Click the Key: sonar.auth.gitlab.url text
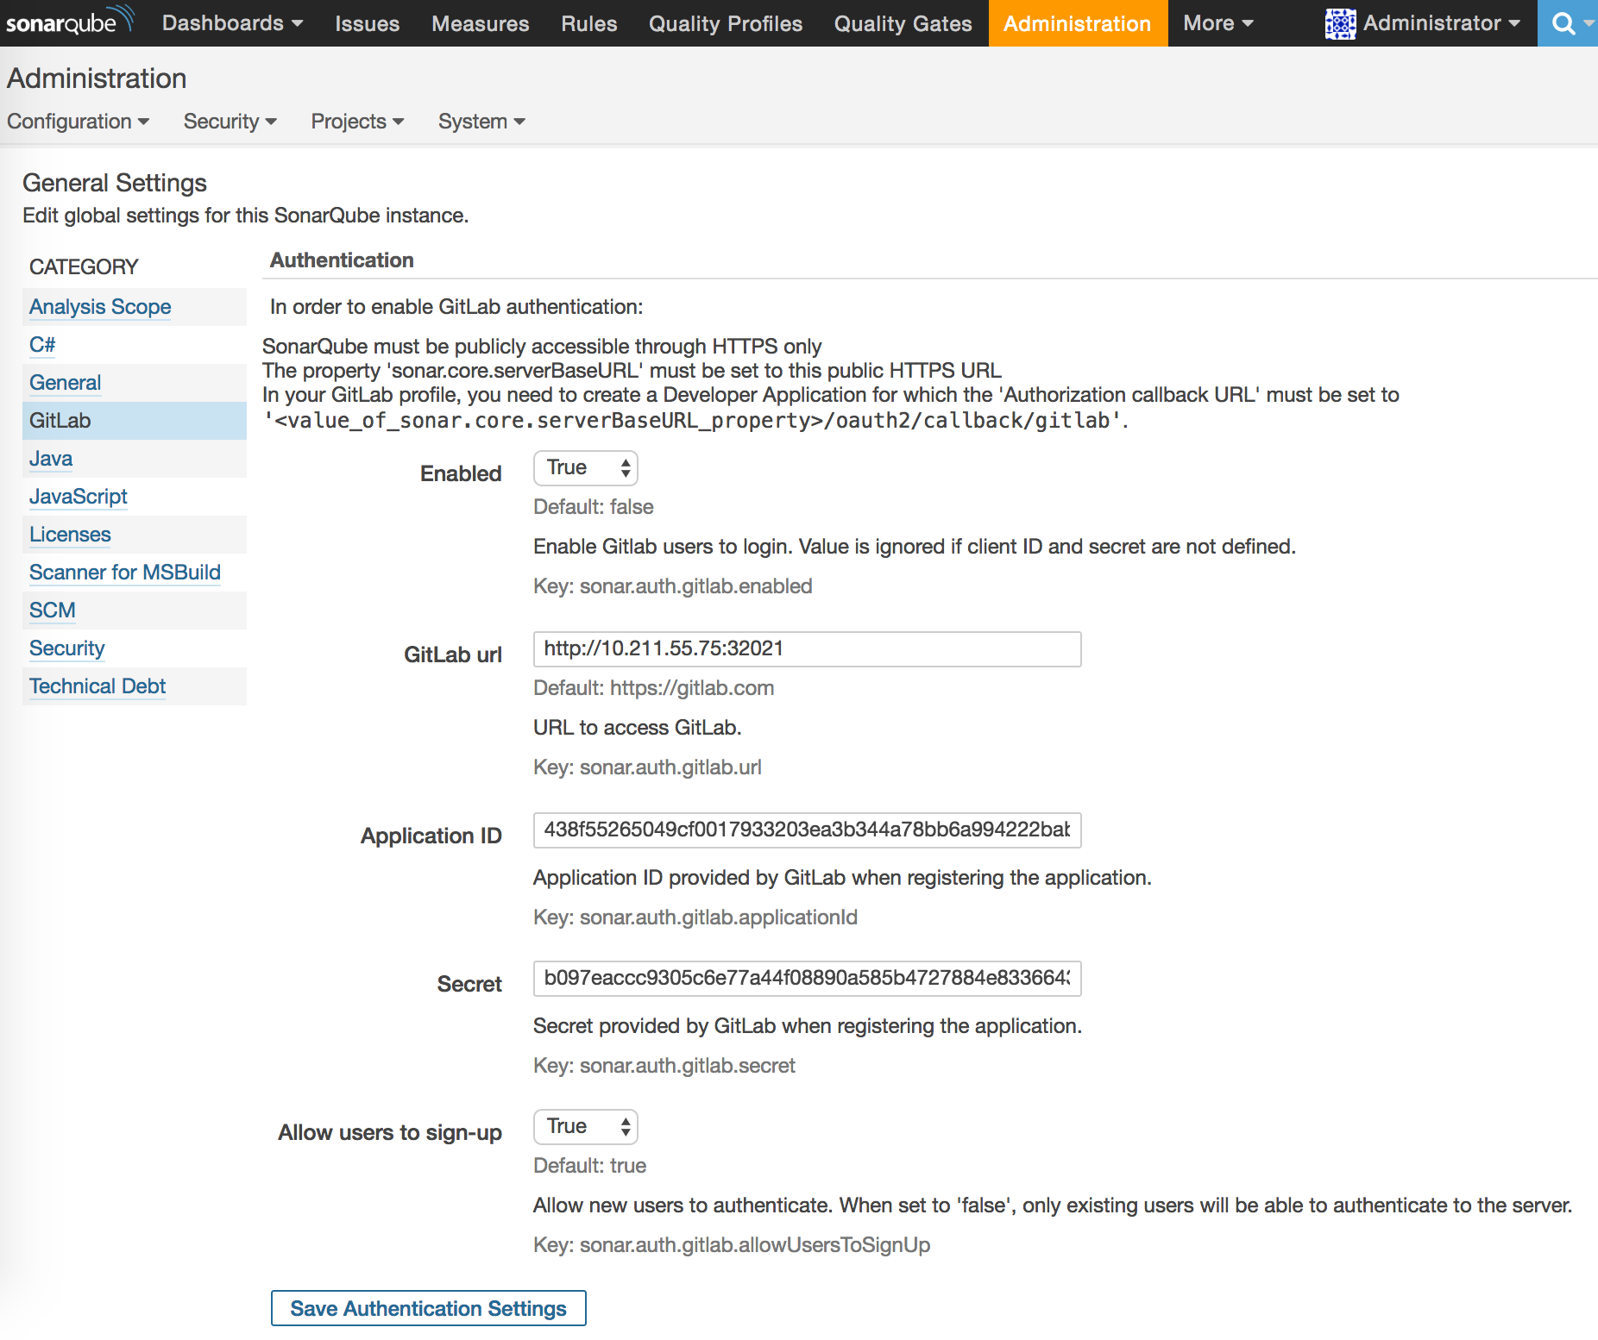Viewport: 1598px width, 1340px height. pos(647,767)
